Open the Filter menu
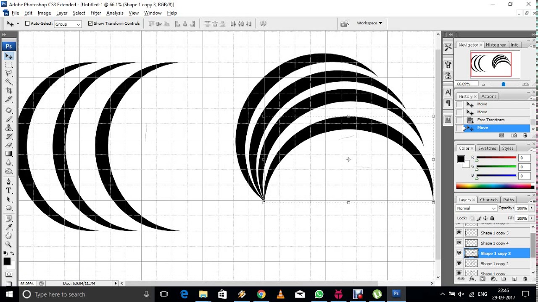 96,13
